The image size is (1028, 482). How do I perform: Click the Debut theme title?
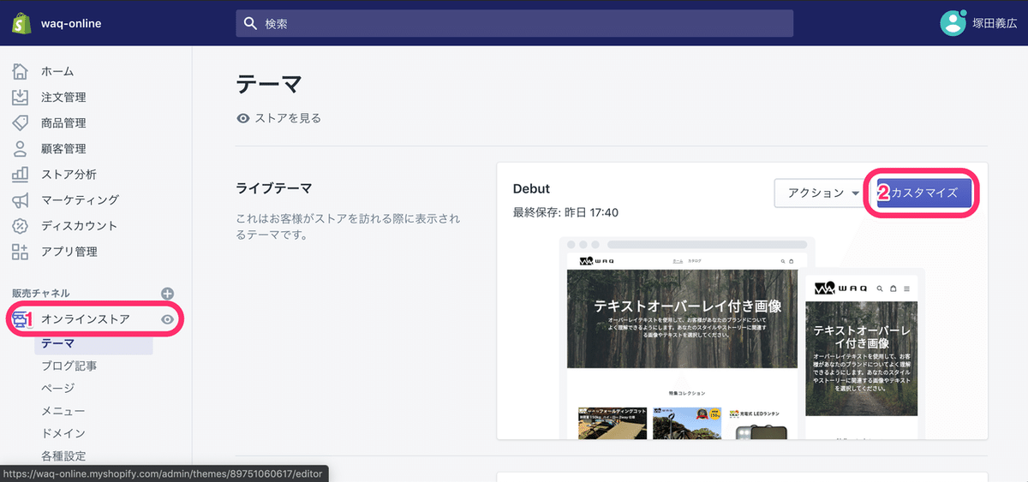point(531,188)
